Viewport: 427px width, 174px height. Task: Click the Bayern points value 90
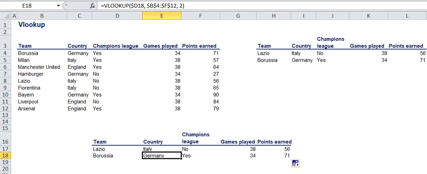point(215,95)
